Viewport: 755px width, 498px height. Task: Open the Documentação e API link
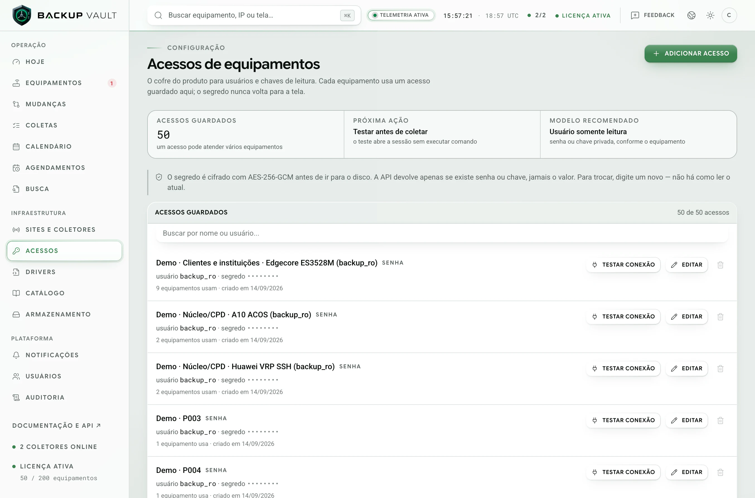[57, 426]
